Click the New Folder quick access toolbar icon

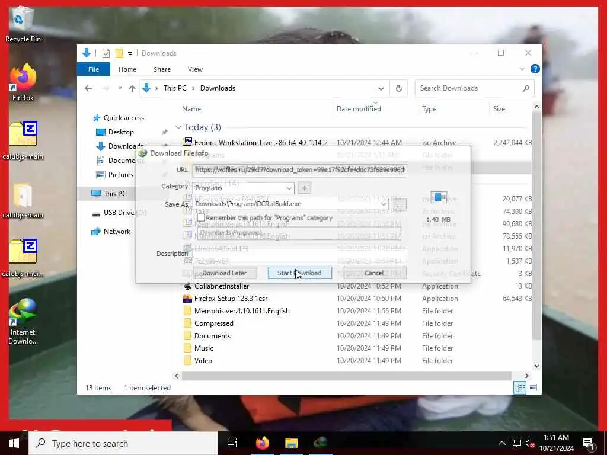[120, 53]
